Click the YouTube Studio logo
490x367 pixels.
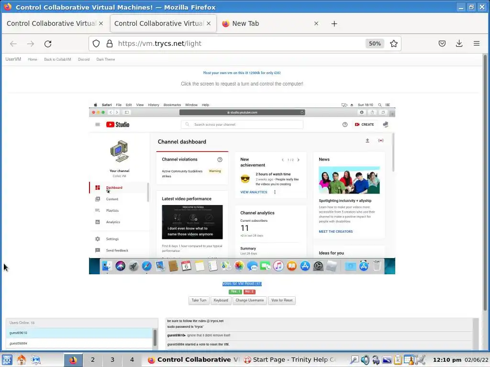click(118, 125)
